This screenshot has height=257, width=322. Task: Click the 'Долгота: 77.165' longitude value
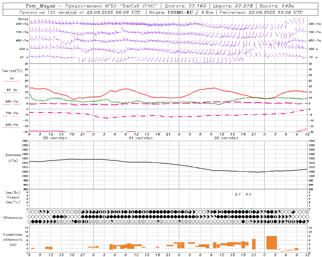click(x=185, y=6)
